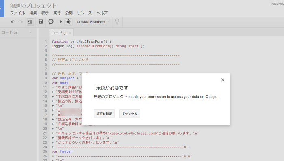Save the script with the floppy disk icon
This screenshot has height=161, width=284.
click(41, 21)
